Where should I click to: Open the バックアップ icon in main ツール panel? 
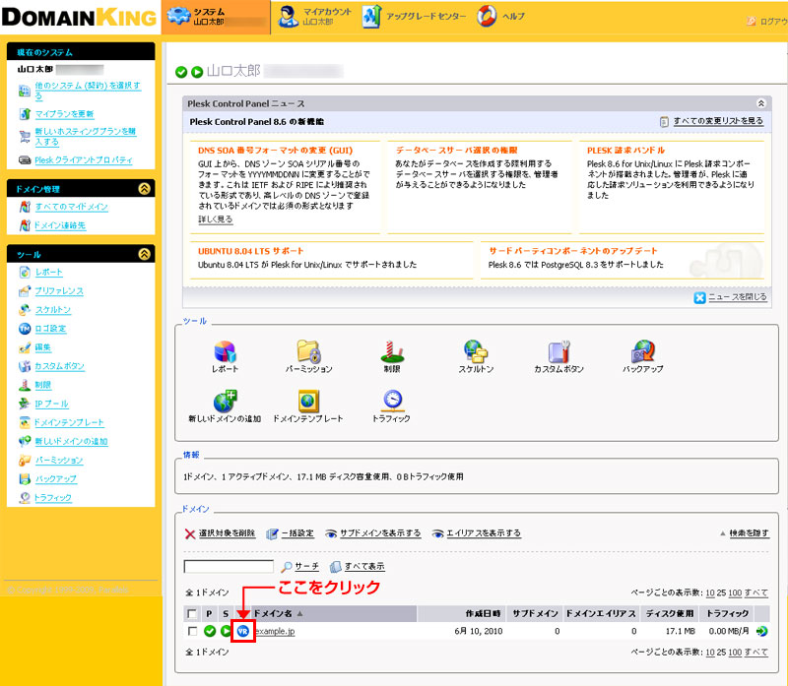pyautogui.click(x=643, y=351)
